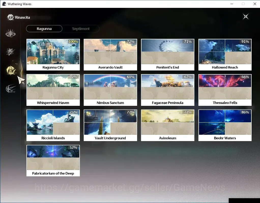Click the 86% progress on Beohr Waters
This screenshot has width=260, height=203.
[245, 112]
